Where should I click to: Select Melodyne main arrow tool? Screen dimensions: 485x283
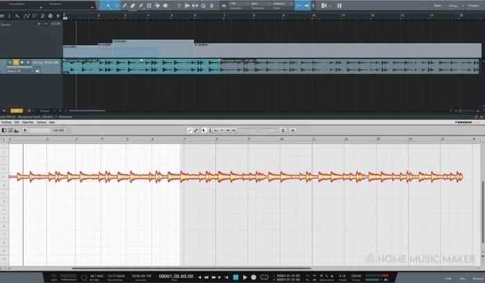coord(204,130)
